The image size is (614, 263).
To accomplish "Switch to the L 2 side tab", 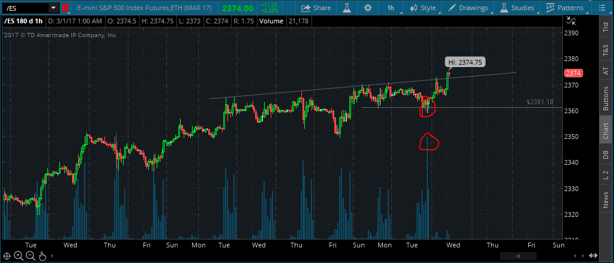I will (x=606, y=175).
